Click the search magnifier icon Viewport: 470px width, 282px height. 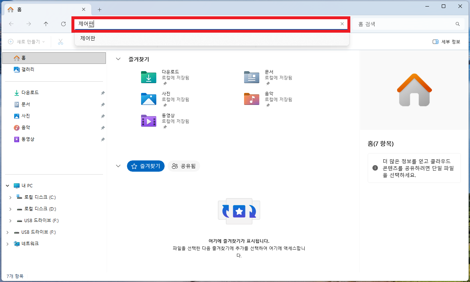coord(458,24)
